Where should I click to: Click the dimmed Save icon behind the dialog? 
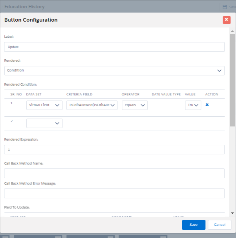click(x=225, y=7)
